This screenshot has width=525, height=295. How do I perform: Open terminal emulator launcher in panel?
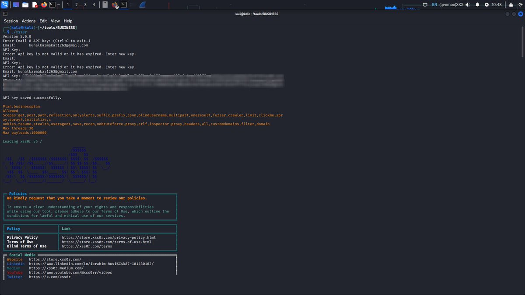52,5
